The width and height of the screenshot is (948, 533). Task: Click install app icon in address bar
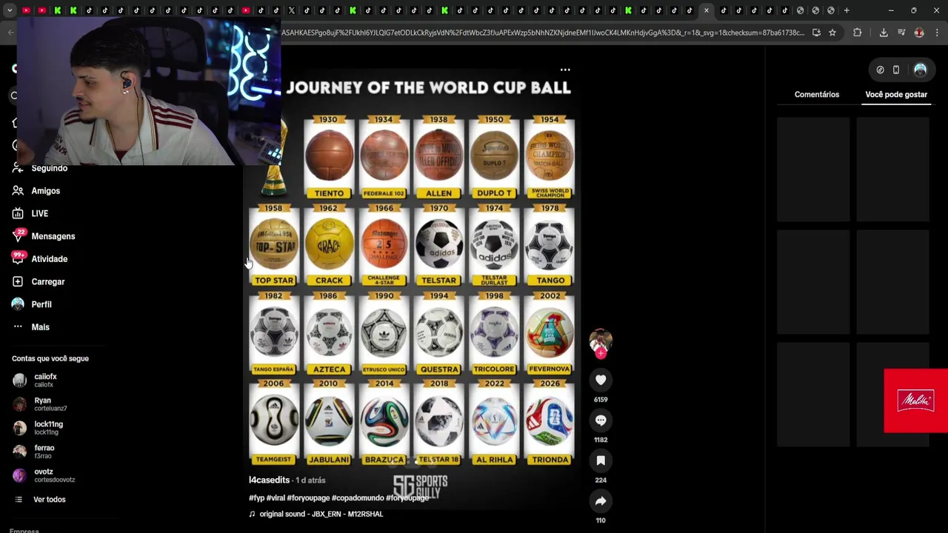[816, 33]
